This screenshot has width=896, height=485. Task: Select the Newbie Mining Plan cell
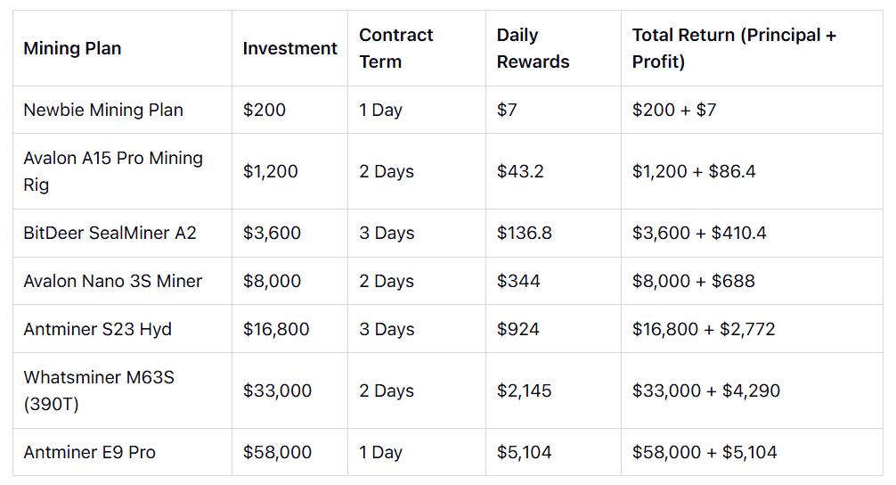tap(103, 110)
